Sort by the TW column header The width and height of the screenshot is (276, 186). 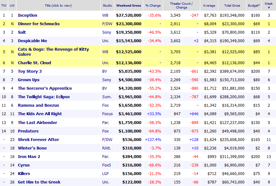point(4,5)
